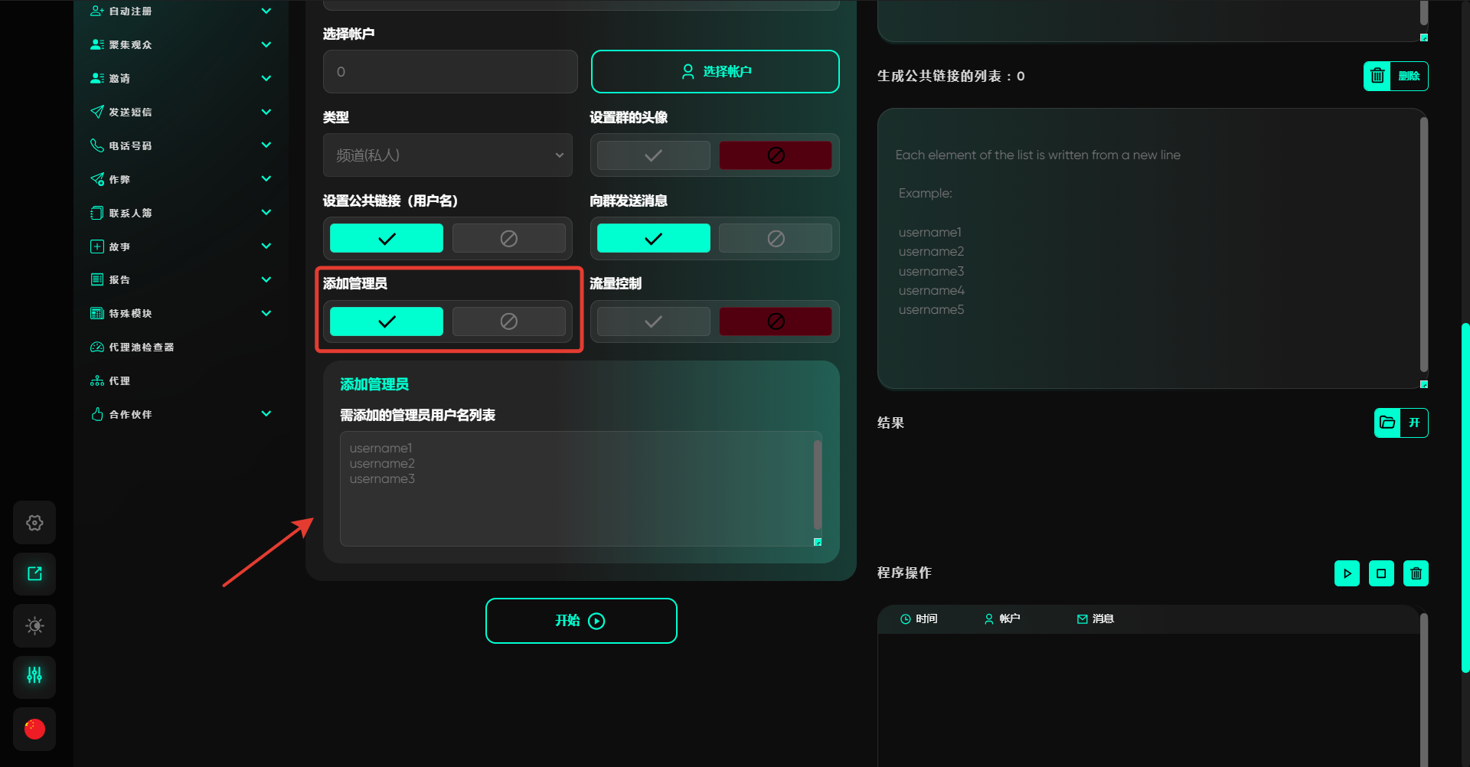
Task: Enable 流量控制 with the checkmark toggle
Action: click(x=653, y=321)
